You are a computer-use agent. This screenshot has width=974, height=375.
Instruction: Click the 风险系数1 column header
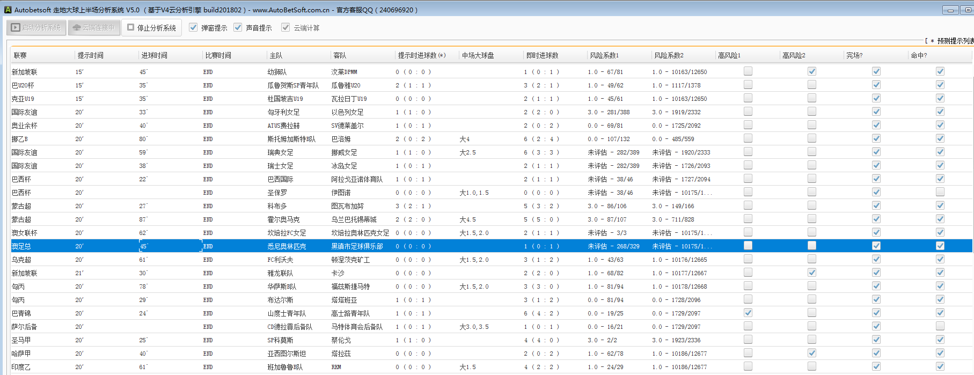604,55
